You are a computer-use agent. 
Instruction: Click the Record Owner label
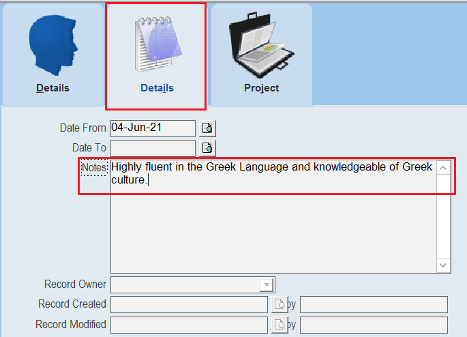click(75, 284)
